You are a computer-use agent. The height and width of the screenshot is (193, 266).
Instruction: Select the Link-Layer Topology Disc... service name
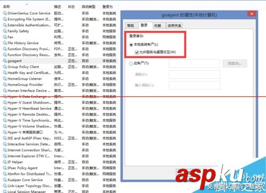click(30, 186)
